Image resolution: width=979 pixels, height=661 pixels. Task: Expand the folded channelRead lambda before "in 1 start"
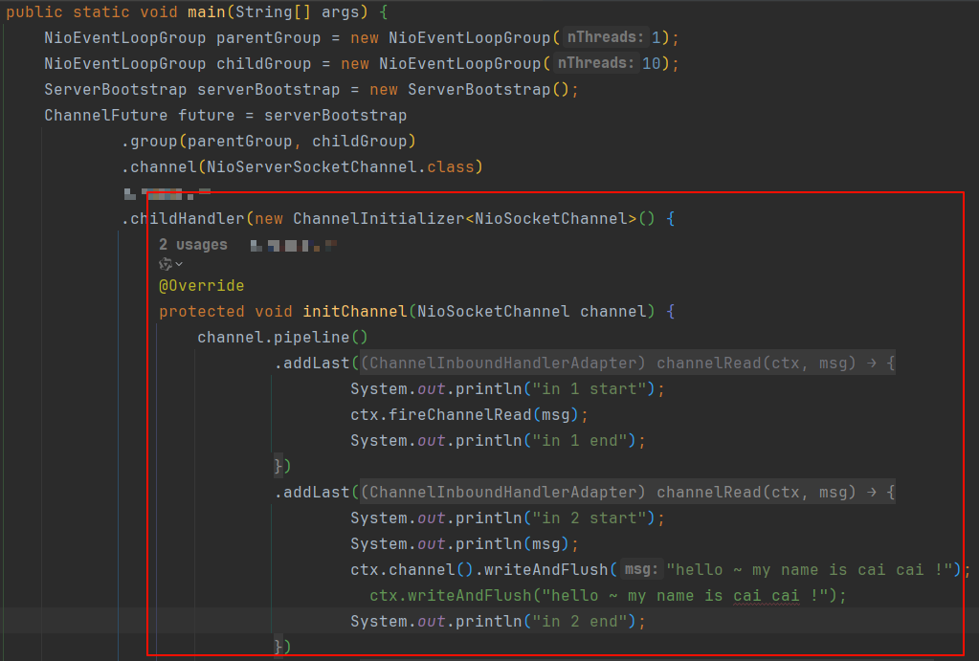point(628,363)
